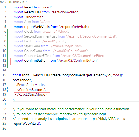Click StyleExam identifier on line 9
Screen dimensions: 139x137
click(32, 46)
